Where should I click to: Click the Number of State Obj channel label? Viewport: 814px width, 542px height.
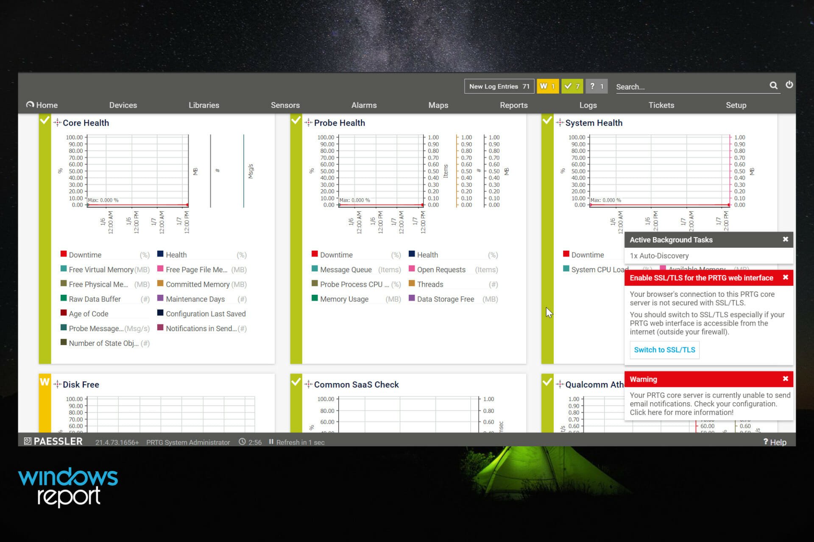click(x=103, y=343)
